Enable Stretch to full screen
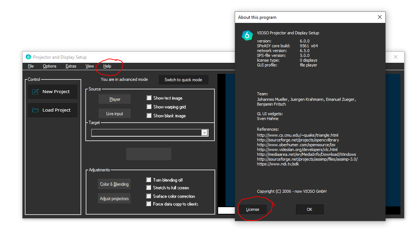Viewport: 413px width, 233px height. coord(149,188)
